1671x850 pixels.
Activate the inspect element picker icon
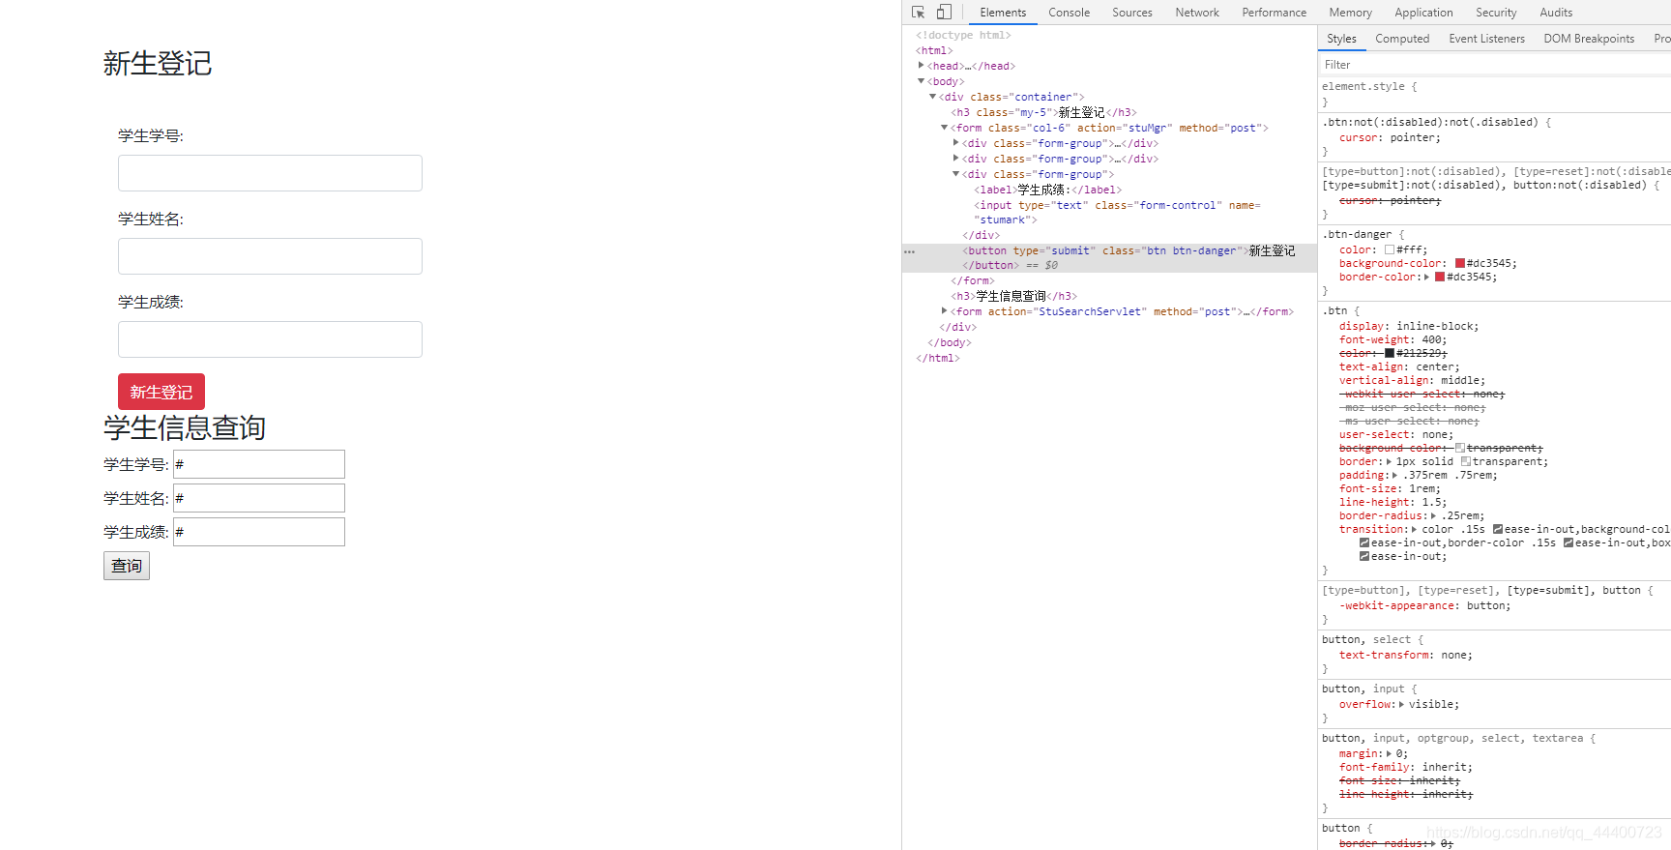click(918, 13)
